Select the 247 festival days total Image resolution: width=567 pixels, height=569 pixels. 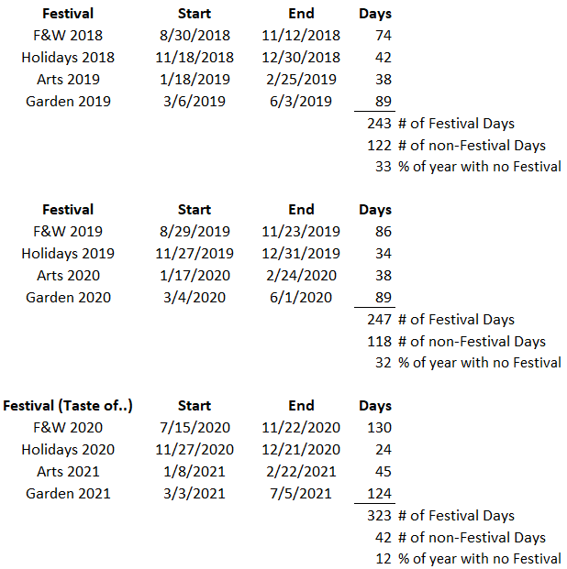[379, 320]
